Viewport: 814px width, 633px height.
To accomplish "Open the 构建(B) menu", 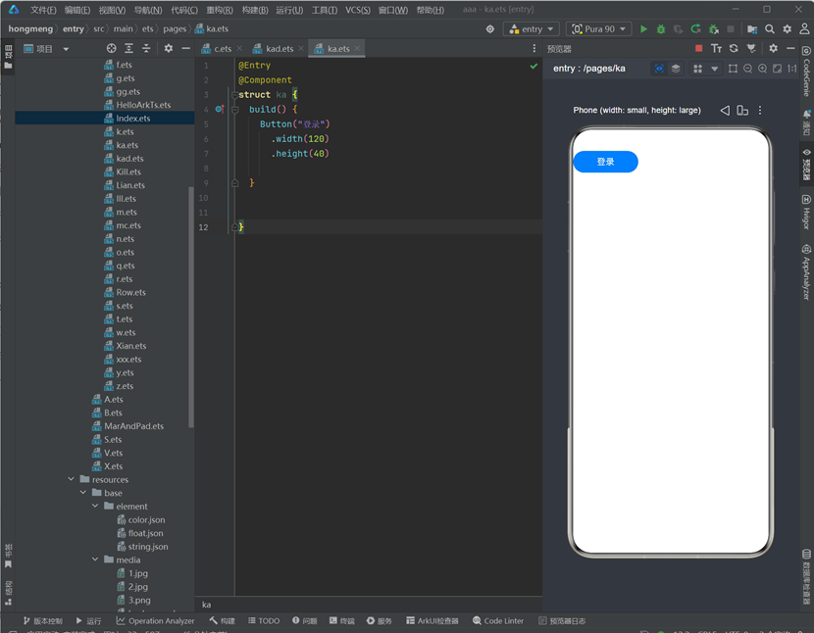I will tap(255, 10).
